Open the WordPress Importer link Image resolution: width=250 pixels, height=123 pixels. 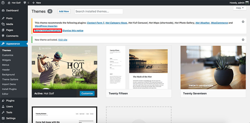[46, 26]
